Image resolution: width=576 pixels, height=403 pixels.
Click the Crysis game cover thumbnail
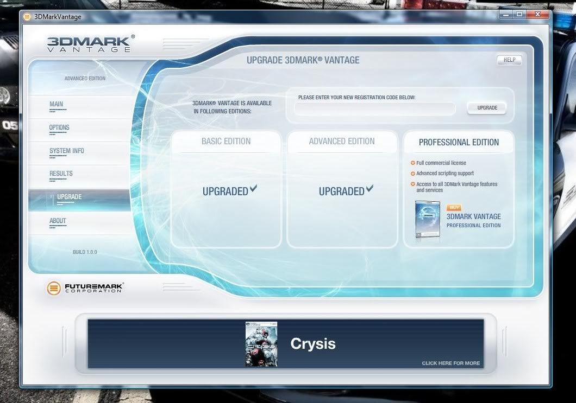click(x=261, y=344)
